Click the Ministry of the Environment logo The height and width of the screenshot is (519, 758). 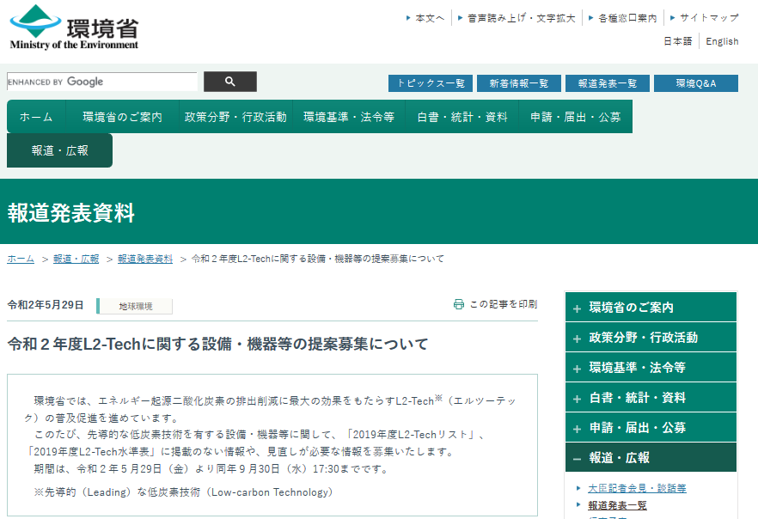[x=74, y=27]
